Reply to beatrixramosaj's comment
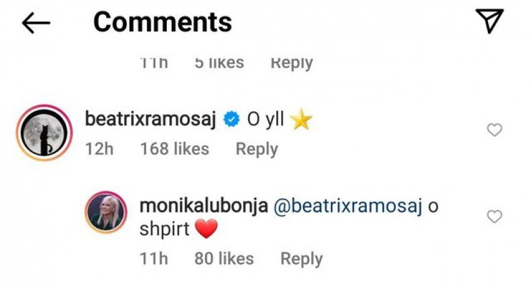The width and height of the screenshot is (531, 289). tap(256, 149)
